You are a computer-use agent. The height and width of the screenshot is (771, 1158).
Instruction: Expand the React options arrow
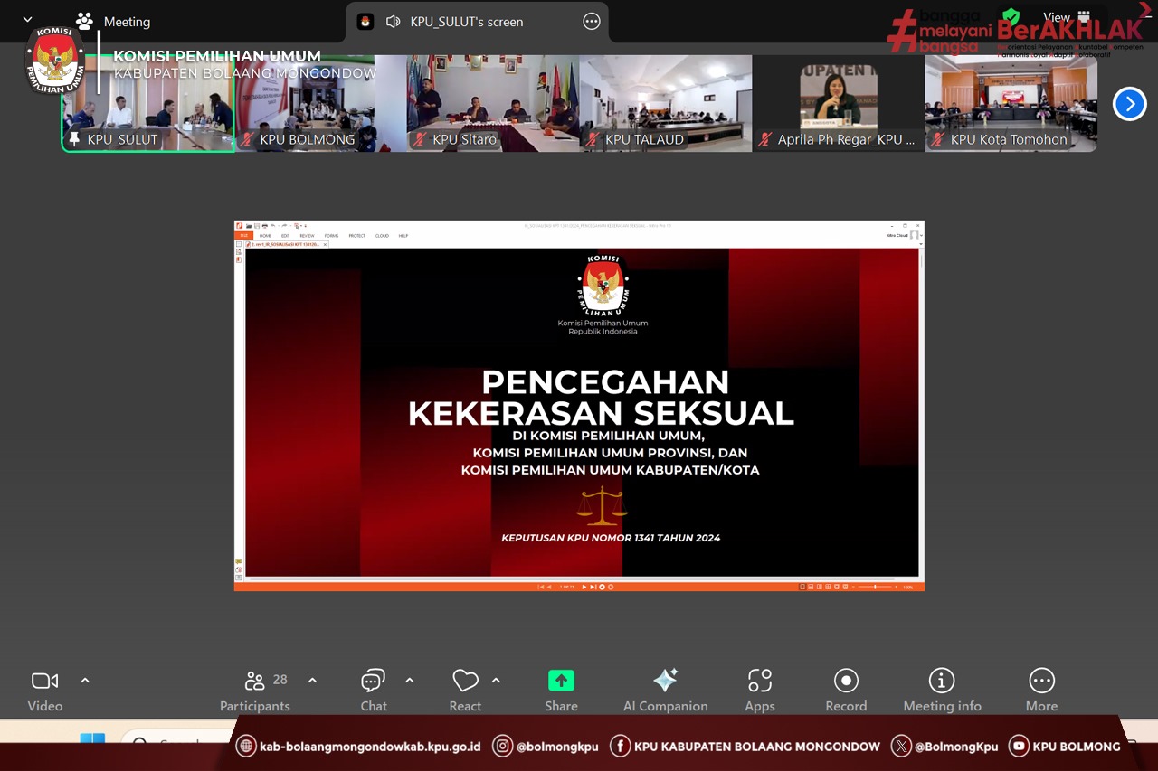coord(496,680)
